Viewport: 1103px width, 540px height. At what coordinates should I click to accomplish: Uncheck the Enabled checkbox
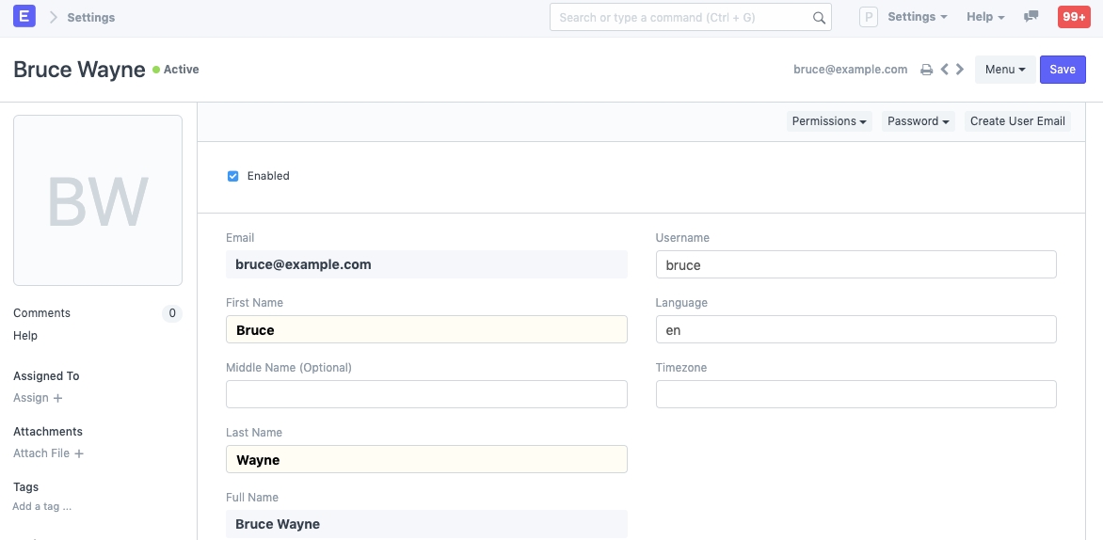tap(233, 176)
